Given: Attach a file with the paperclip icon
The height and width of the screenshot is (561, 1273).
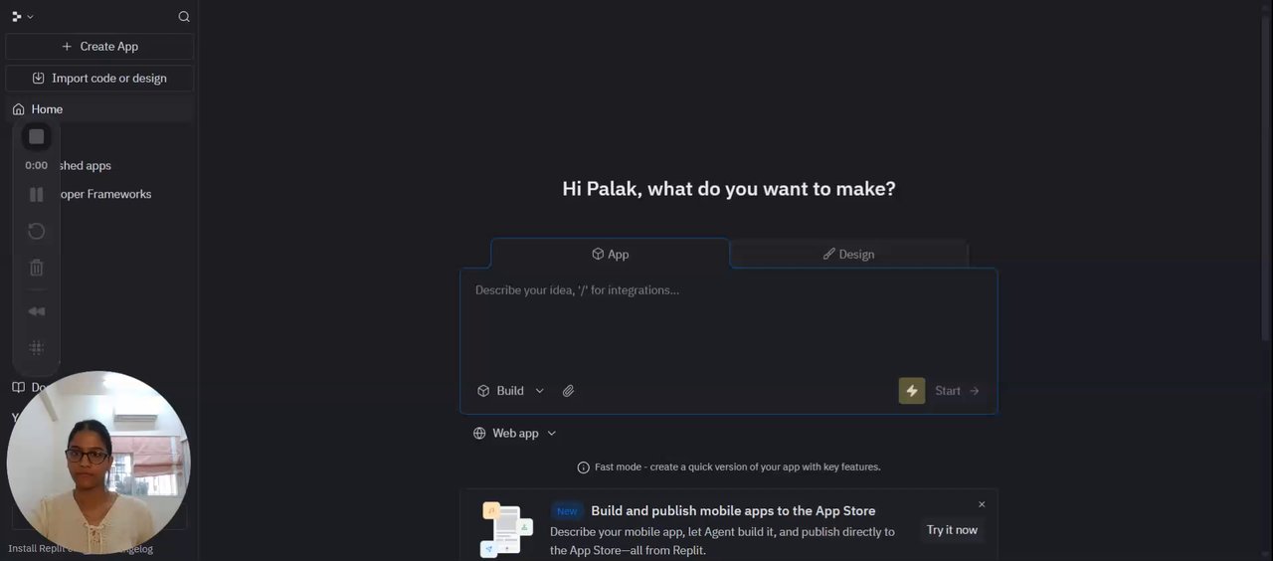Looking at the screenshot, I should point(569,391).
